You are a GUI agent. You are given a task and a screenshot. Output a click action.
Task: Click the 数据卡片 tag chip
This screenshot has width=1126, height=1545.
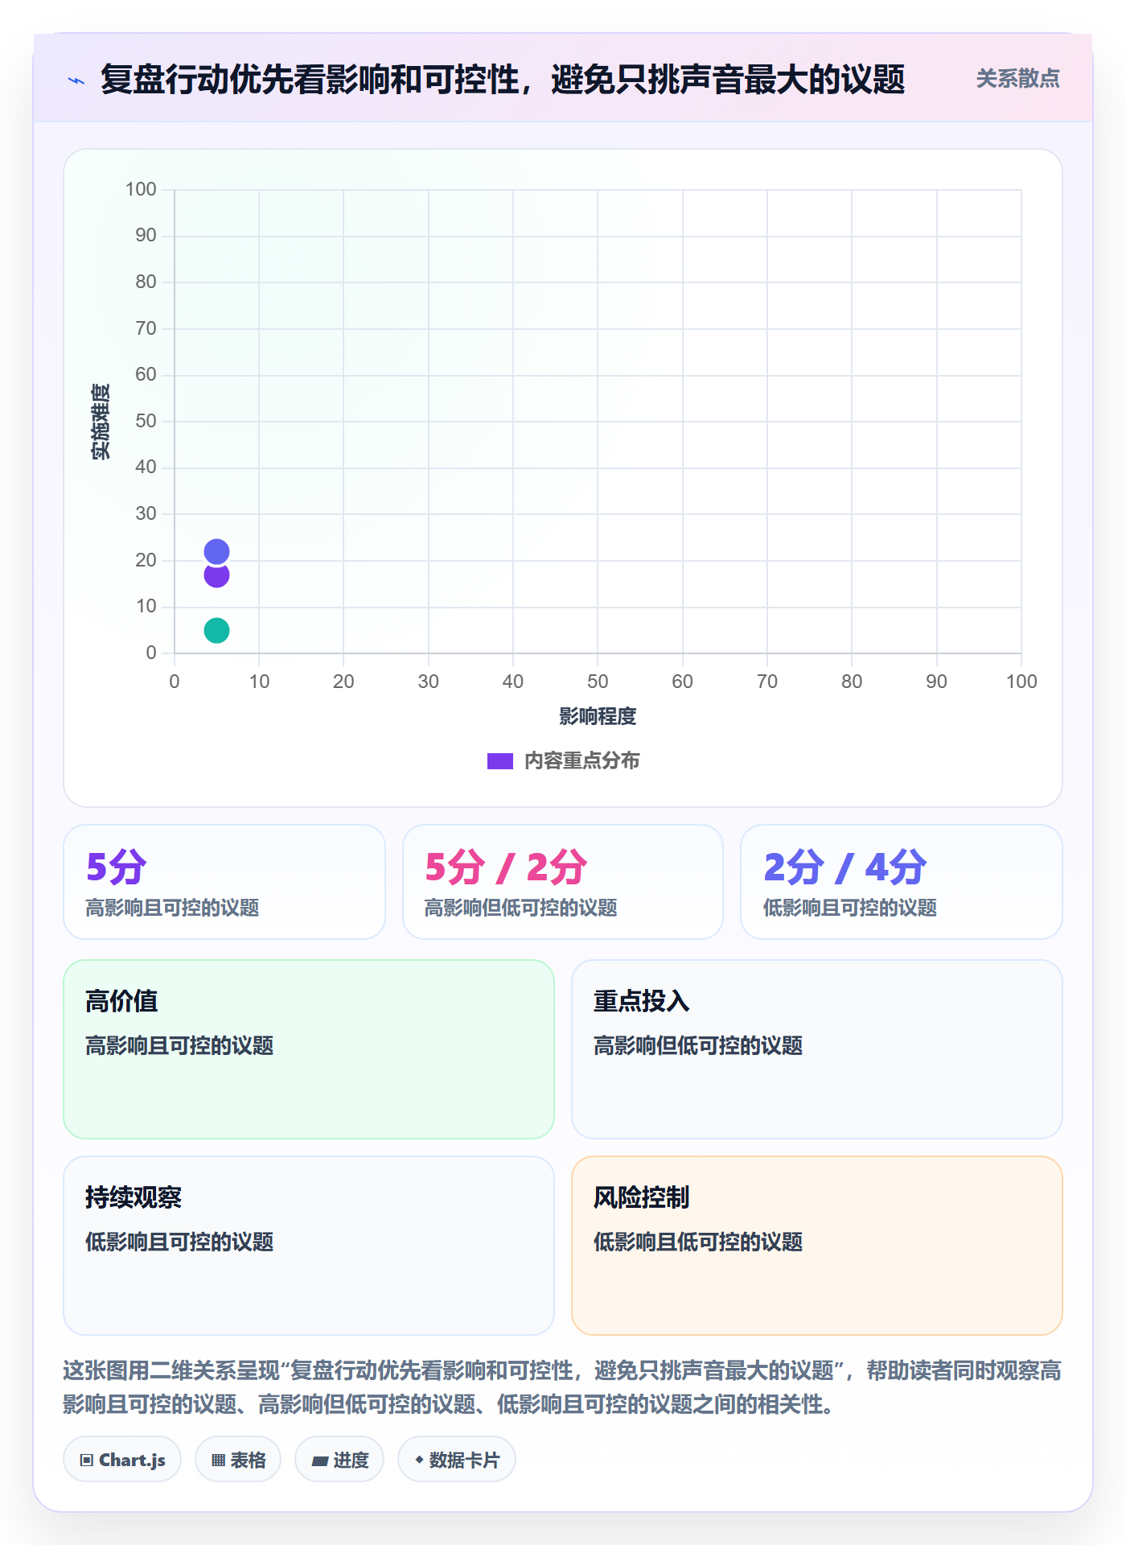(x=457, y=1460)
